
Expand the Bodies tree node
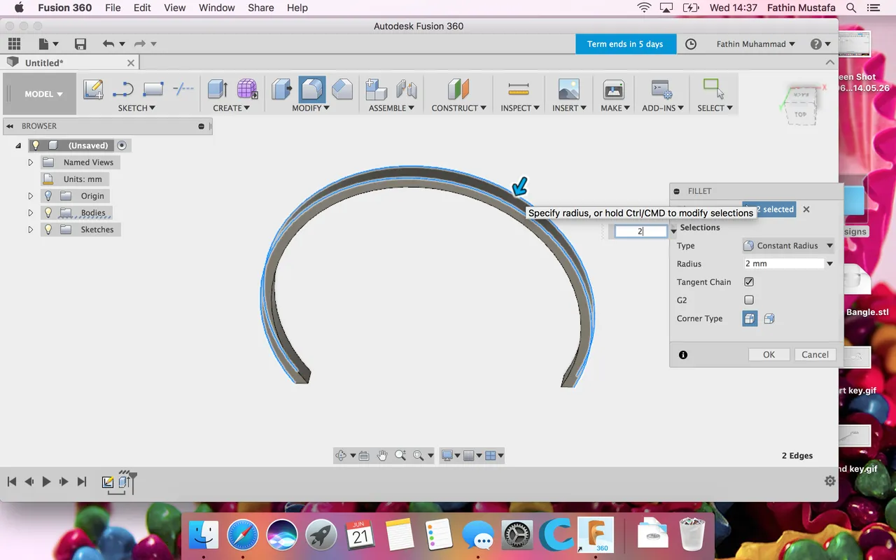(30, 213)
